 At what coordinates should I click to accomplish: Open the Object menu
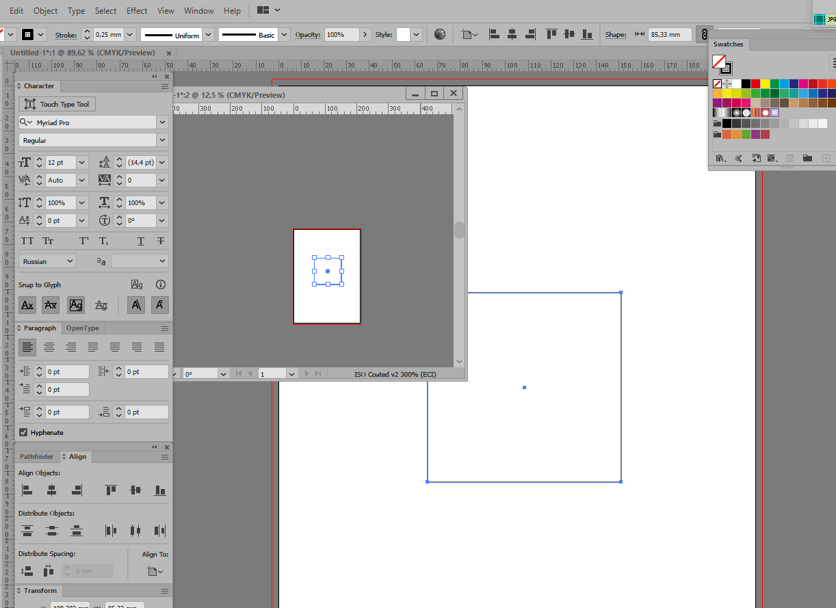click(46, 10)
